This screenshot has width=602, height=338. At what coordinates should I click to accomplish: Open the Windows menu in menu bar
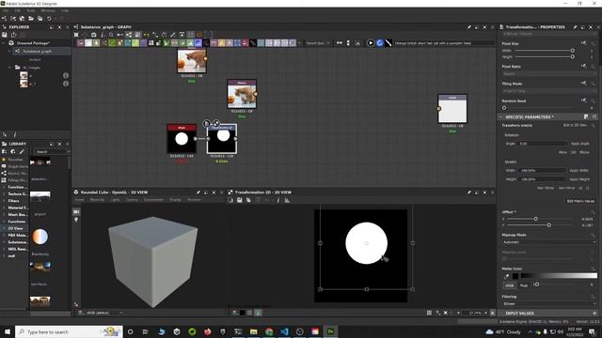(x=48, y=10)
